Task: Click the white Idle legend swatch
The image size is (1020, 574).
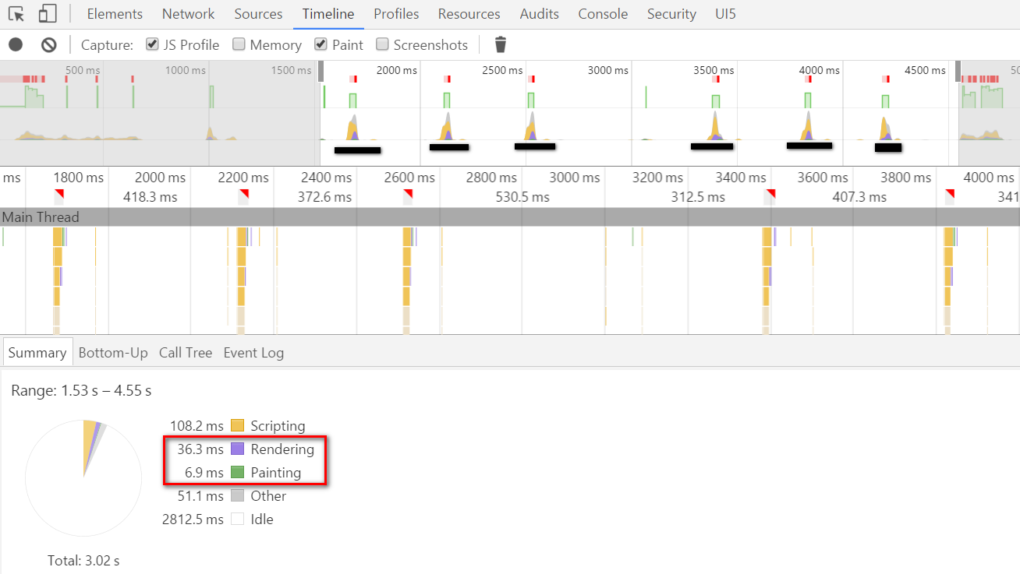Action: tap(238, 519)
